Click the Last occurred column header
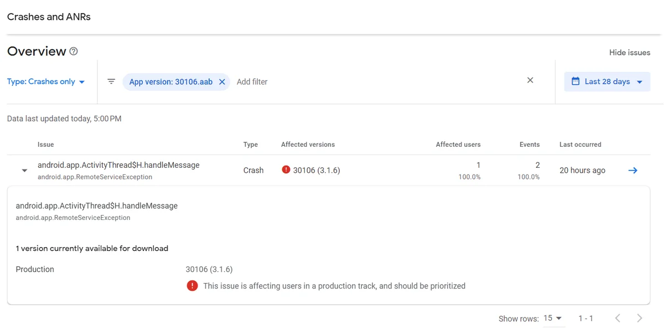 click(580, 145)
